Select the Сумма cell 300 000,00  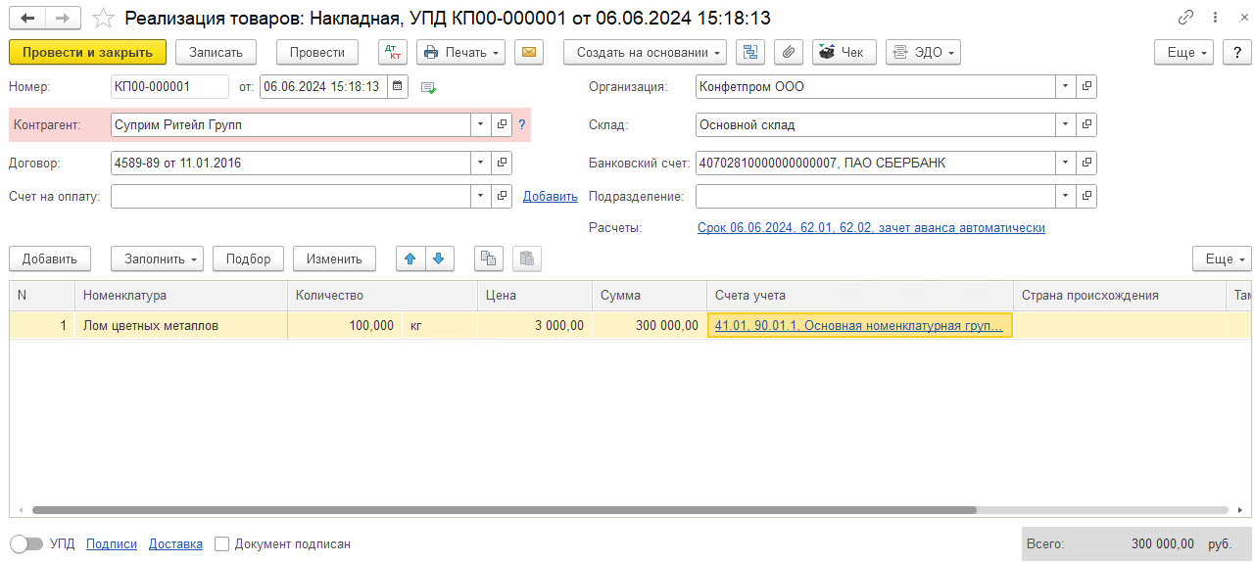[650, 325]
